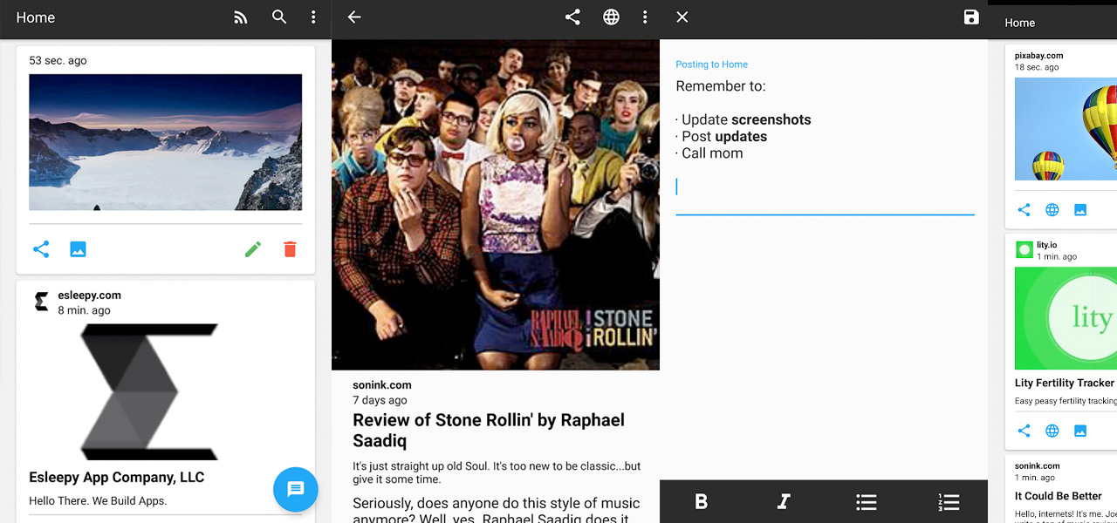Click sonink.com above the Stone Rollin' review
This screenshot has width=1117, height=523.
382,385
